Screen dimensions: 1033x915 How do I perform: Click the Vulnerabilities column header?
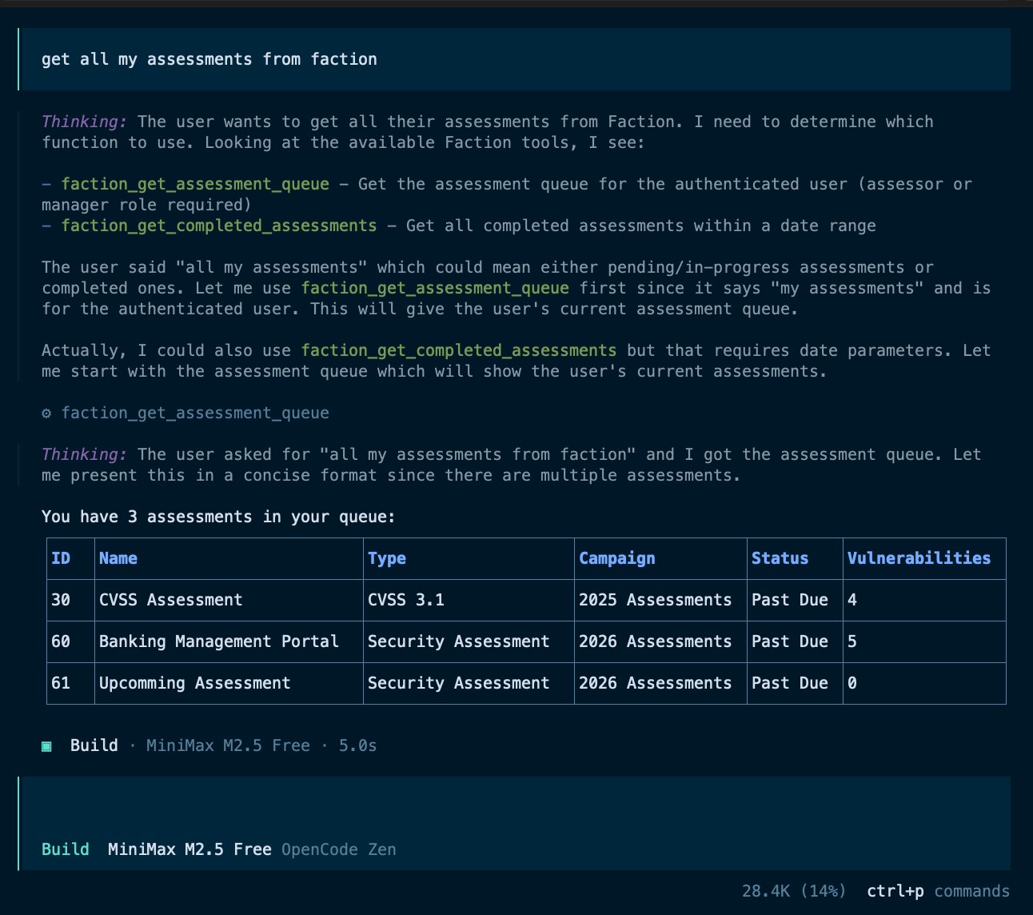(919, 558)
